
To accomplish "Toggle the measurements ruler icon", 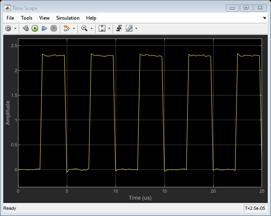I will coord(129,28).
